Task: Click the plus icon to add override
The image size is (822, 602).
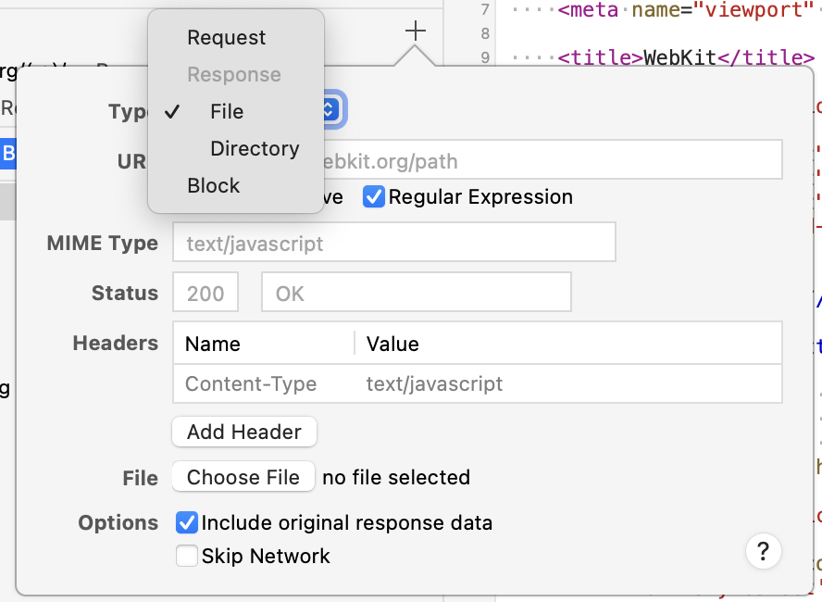Action: click(416, 31)
